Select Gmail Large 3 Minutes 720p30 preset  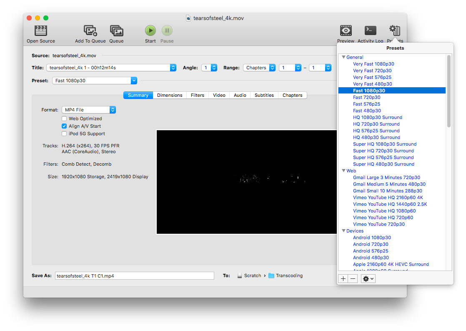[x=387, y=178]
